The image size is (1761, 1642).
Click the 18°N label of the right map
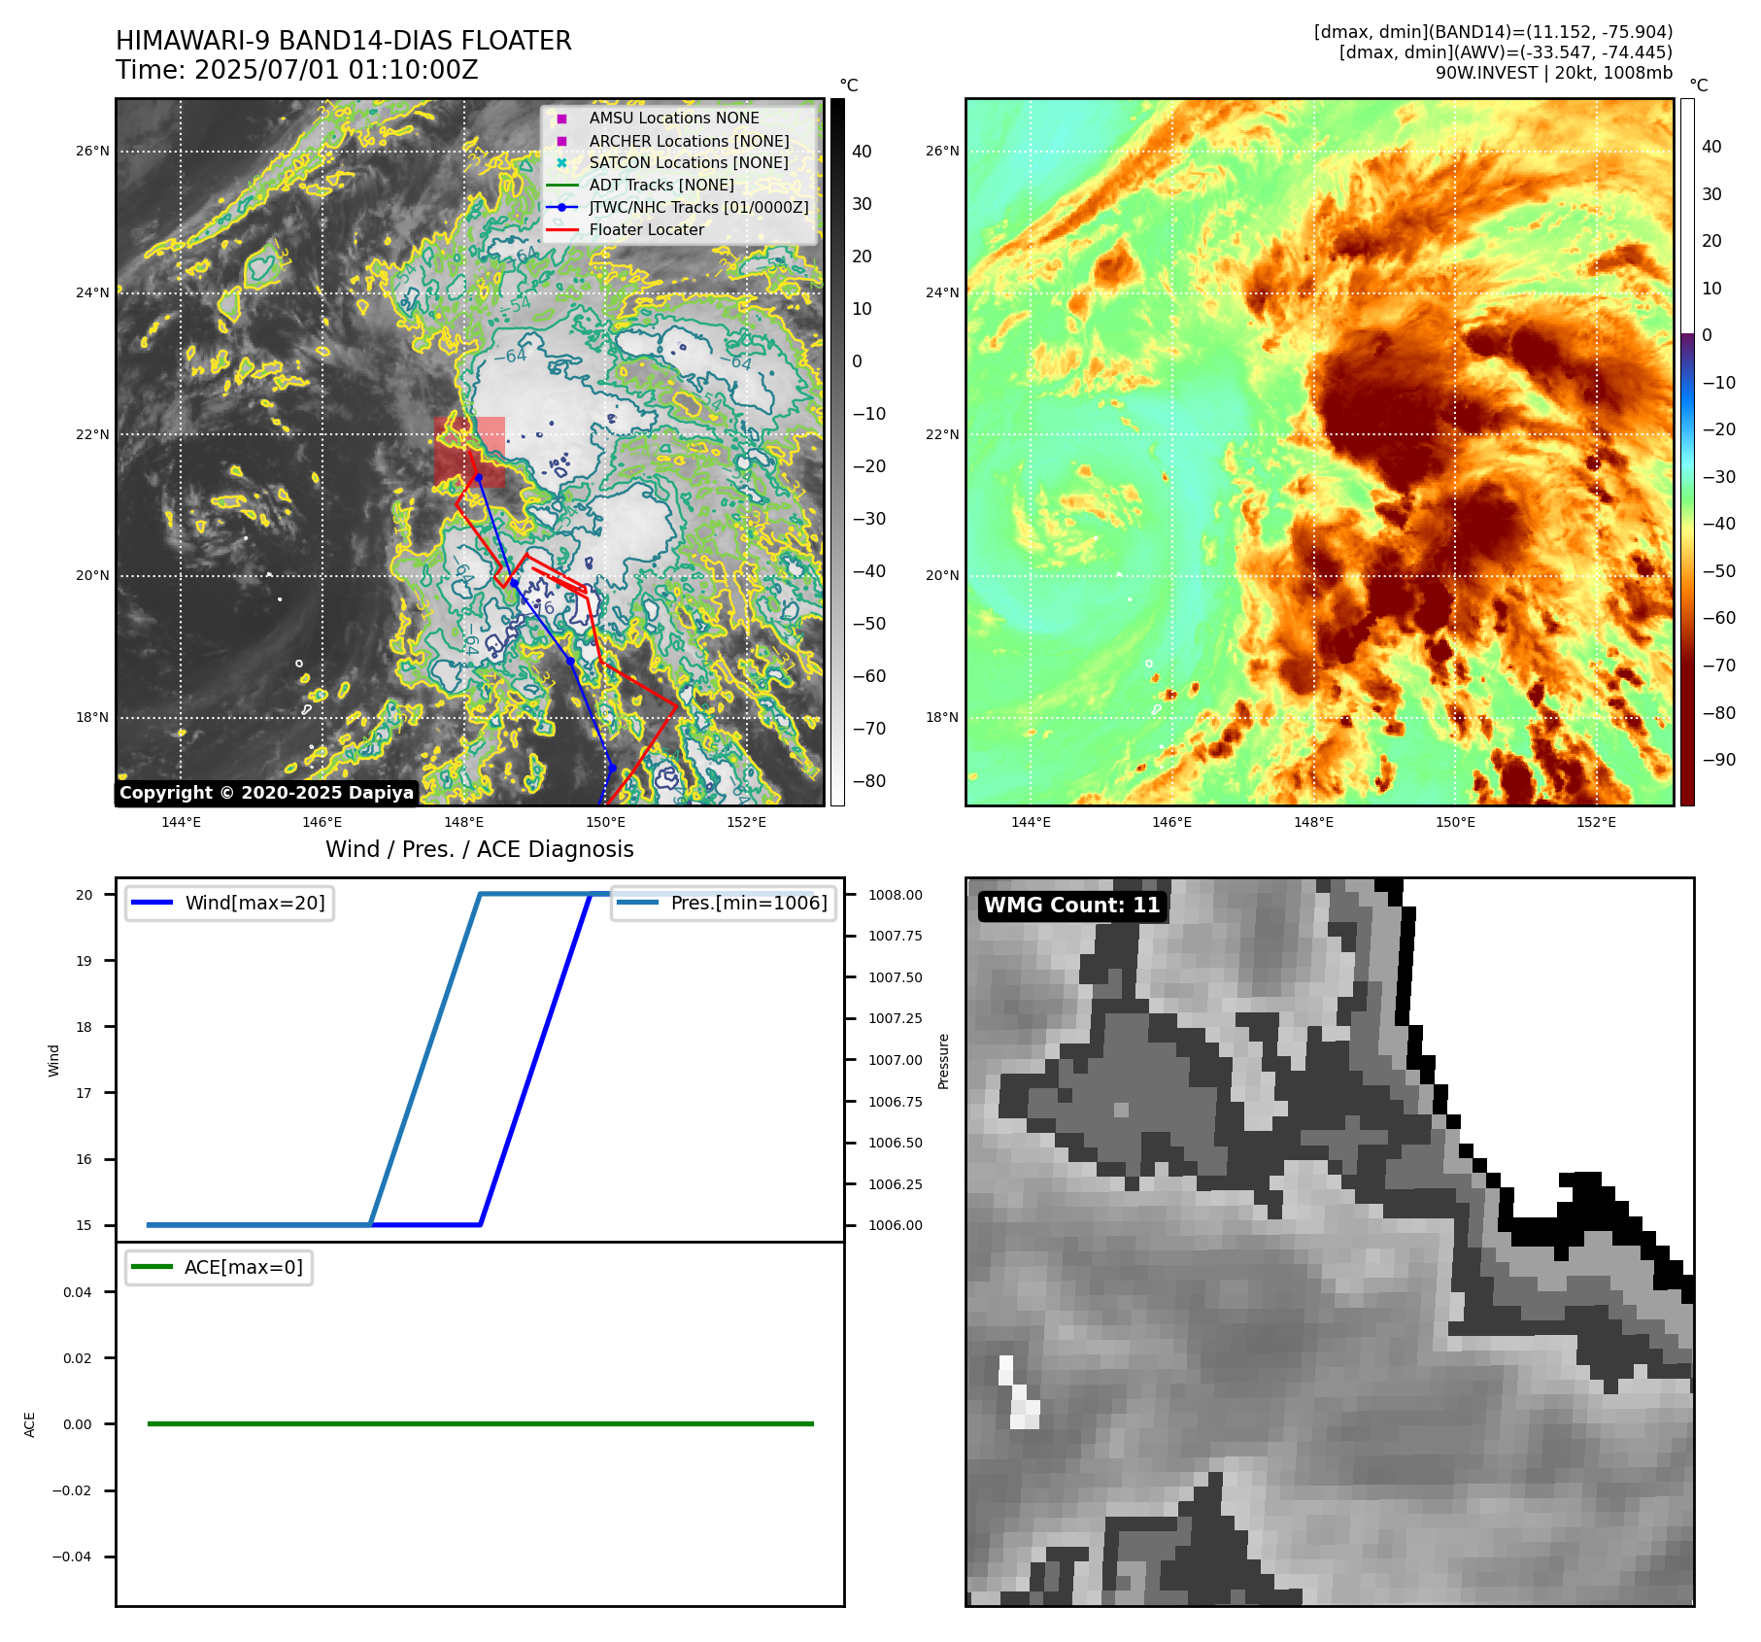tap(942, 717)
